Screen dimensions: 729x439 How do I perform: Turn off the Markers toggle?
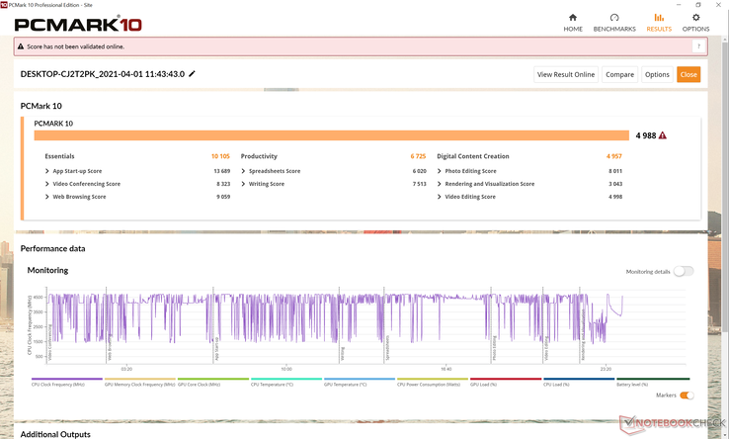(x=687, y=395)
